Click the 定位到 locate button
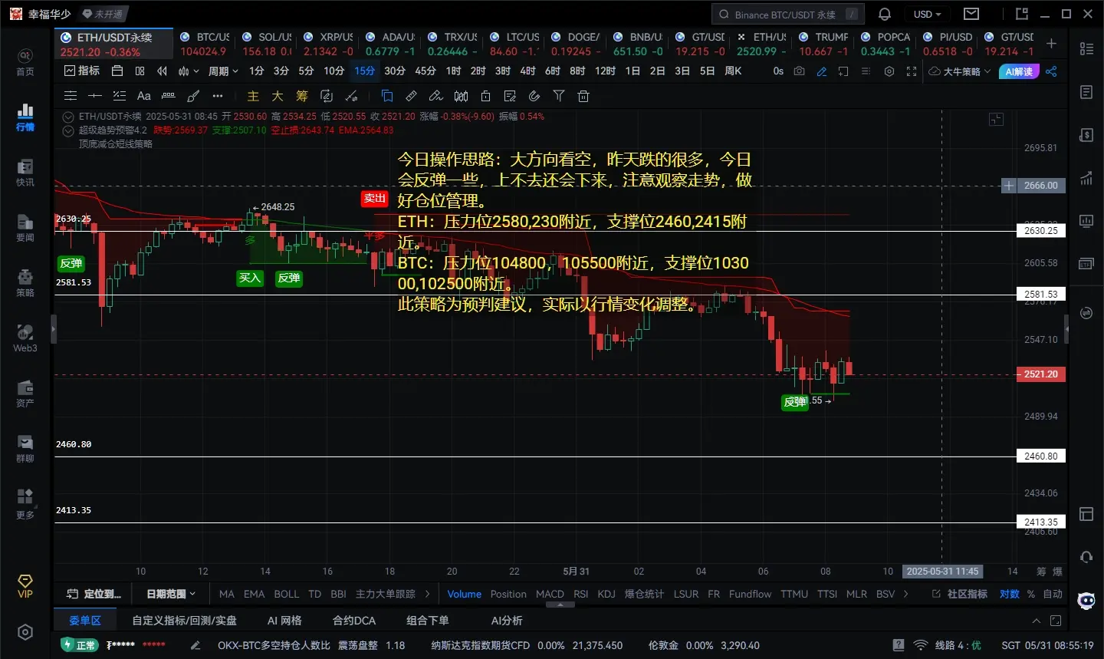The height and width of the screenshot is (659, 1104). coord(94,594)
